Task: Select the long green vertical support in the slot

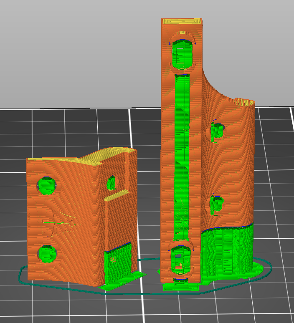Action: coord(182,154)
